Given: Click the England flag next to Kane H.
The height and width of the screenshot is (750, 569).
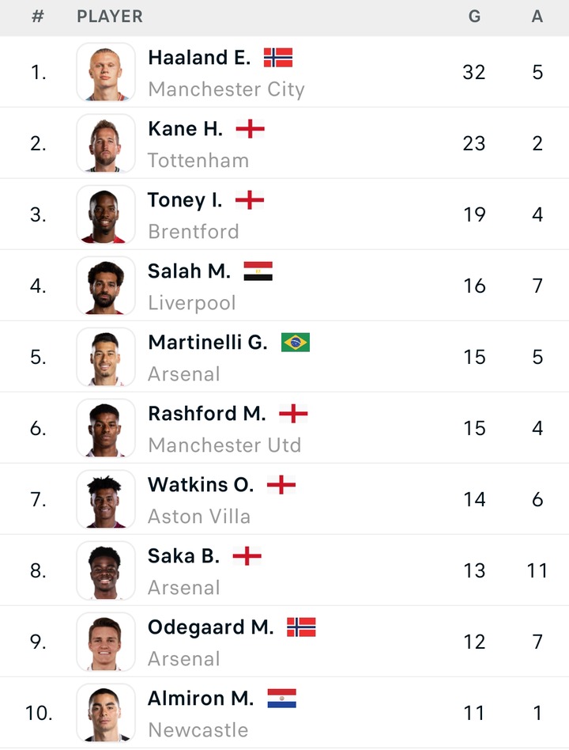Looking at the screenshot, I should [250, 129].
